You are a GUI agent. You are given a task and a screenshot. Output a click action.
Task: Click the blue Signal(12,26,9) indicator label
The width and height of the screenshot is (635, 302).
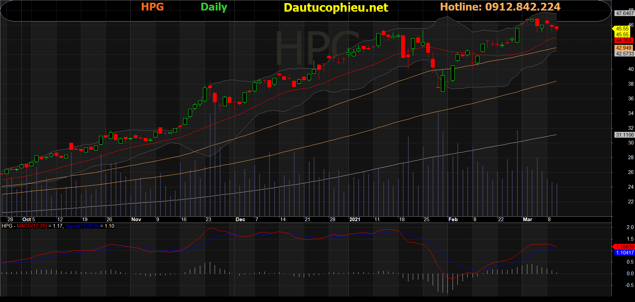pyautogui.click(x=82, y=226)
